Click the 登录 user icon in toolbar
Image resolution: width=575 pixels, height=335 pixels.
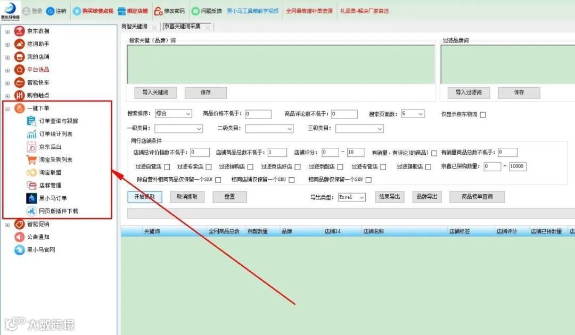(x=27, y=11)
